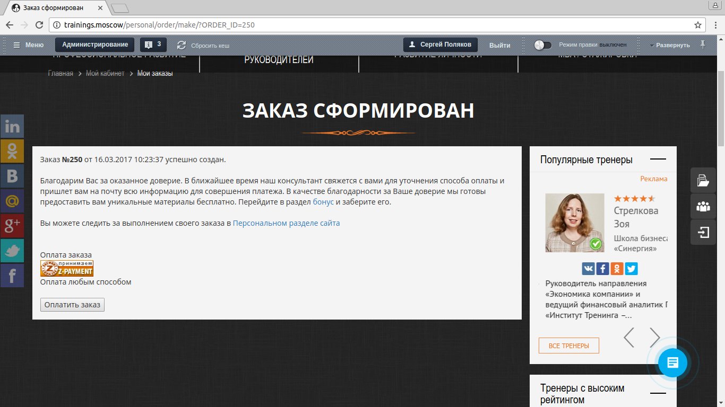This screenshot has width=725, height=407.
Task: Share via Mail.ru @ sidebar icon
Action: [12, 201]
